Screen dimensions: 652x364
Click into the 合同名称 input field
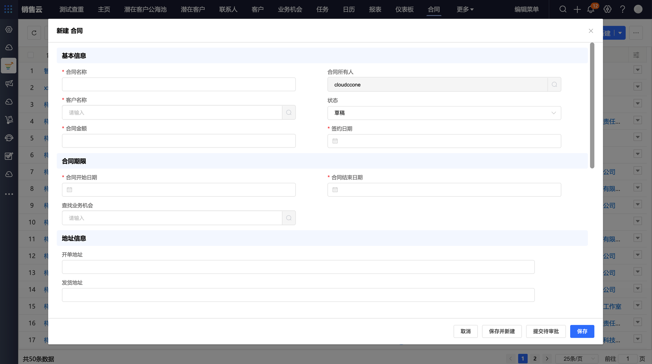click(179, 85)
